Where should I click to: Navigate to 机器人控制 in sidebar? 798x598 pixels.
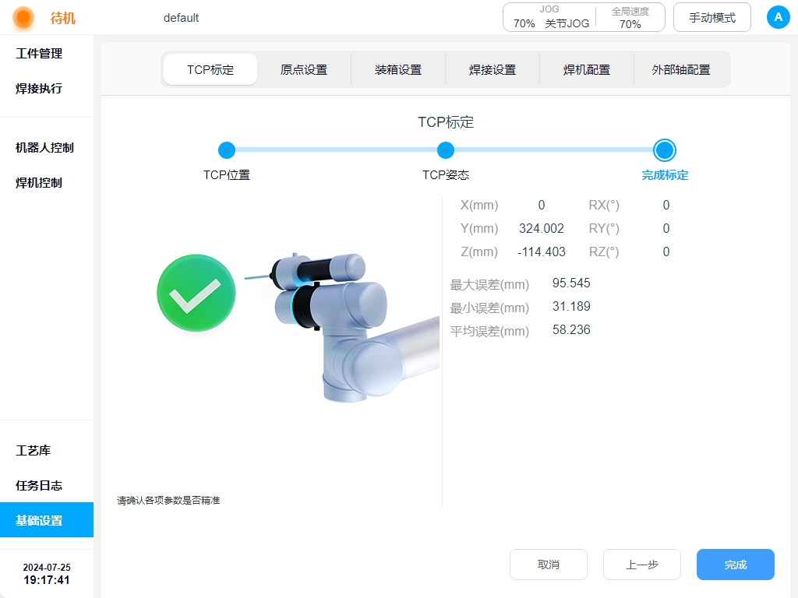point(44,148)
